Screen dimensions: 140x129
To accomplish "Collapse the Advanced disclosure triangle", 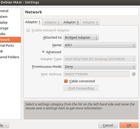I will (x=43, y=52).
